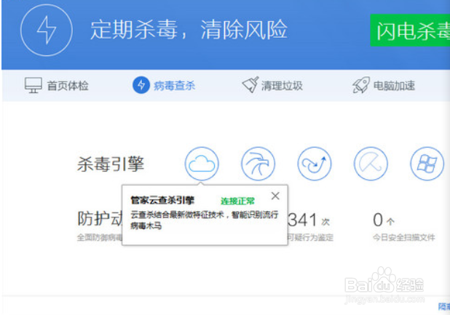Click the 管家云查杀引擎 tooltip title

point(162,200)
